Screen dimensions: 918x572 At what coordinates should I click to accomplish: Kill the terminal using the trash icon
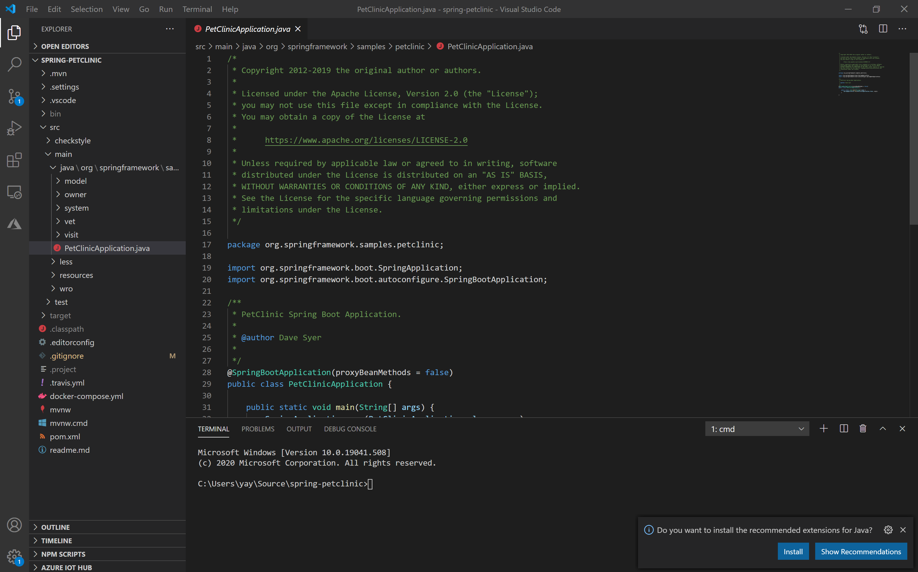863,428
